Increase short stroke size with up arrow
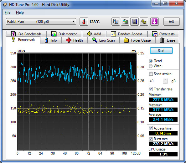This screenshot has width=186, height=163. click(x=165, y=80)
